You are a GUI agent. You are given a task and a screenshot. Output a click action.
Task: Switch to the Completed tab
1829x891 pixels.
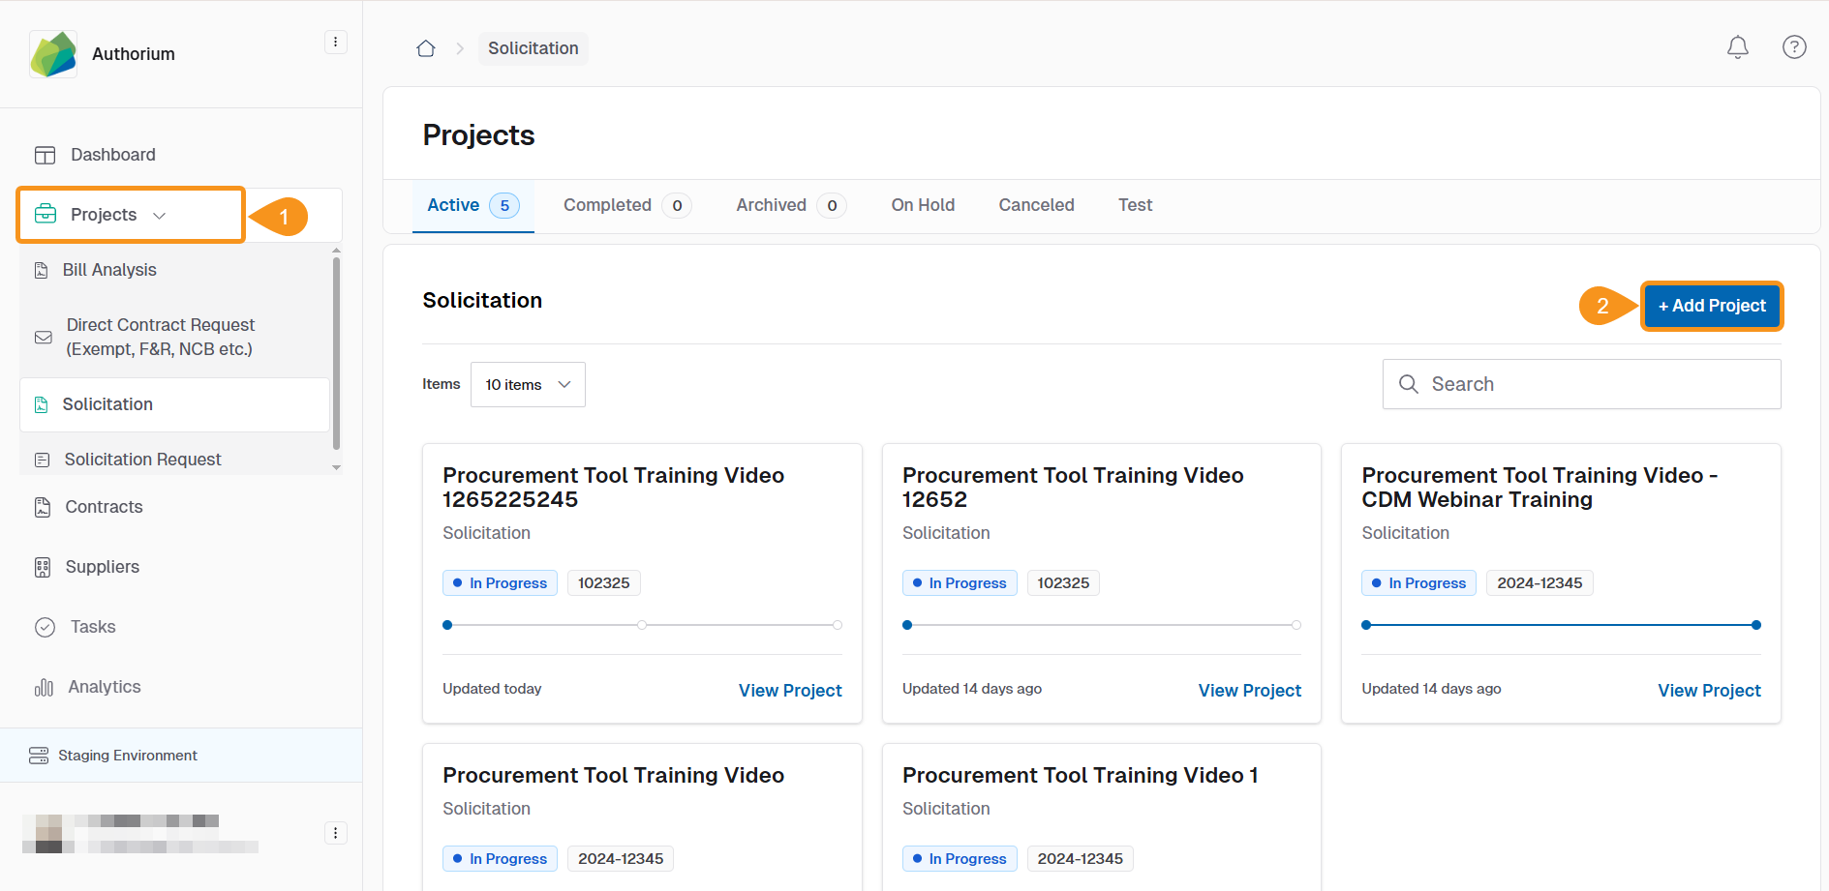[607, 205]
